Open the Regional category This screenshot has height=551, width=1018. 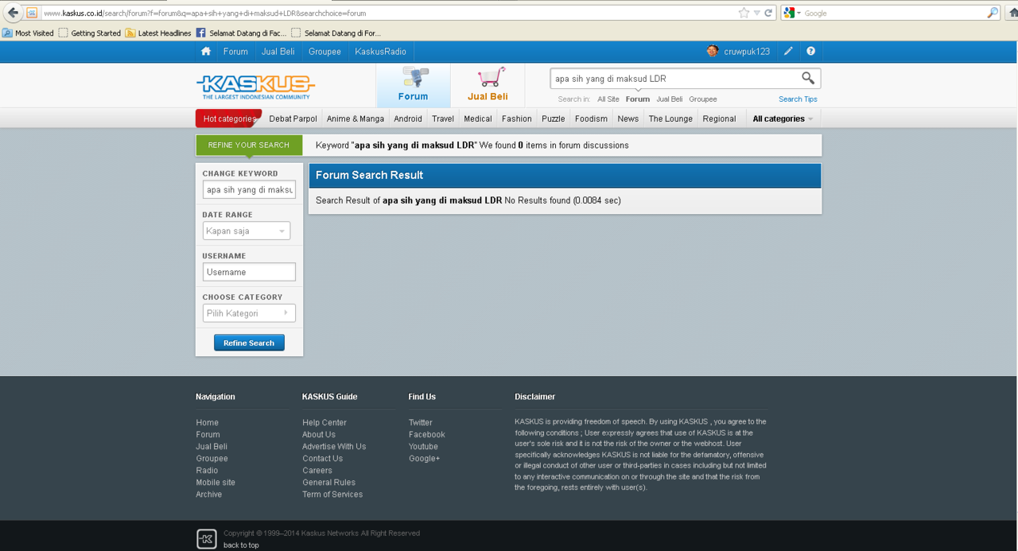719,118
